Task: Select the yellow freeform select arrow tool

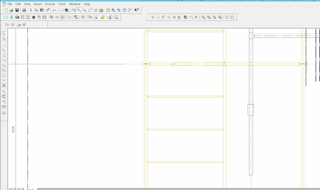Action: pyautogui.click(x=4, y=39)
